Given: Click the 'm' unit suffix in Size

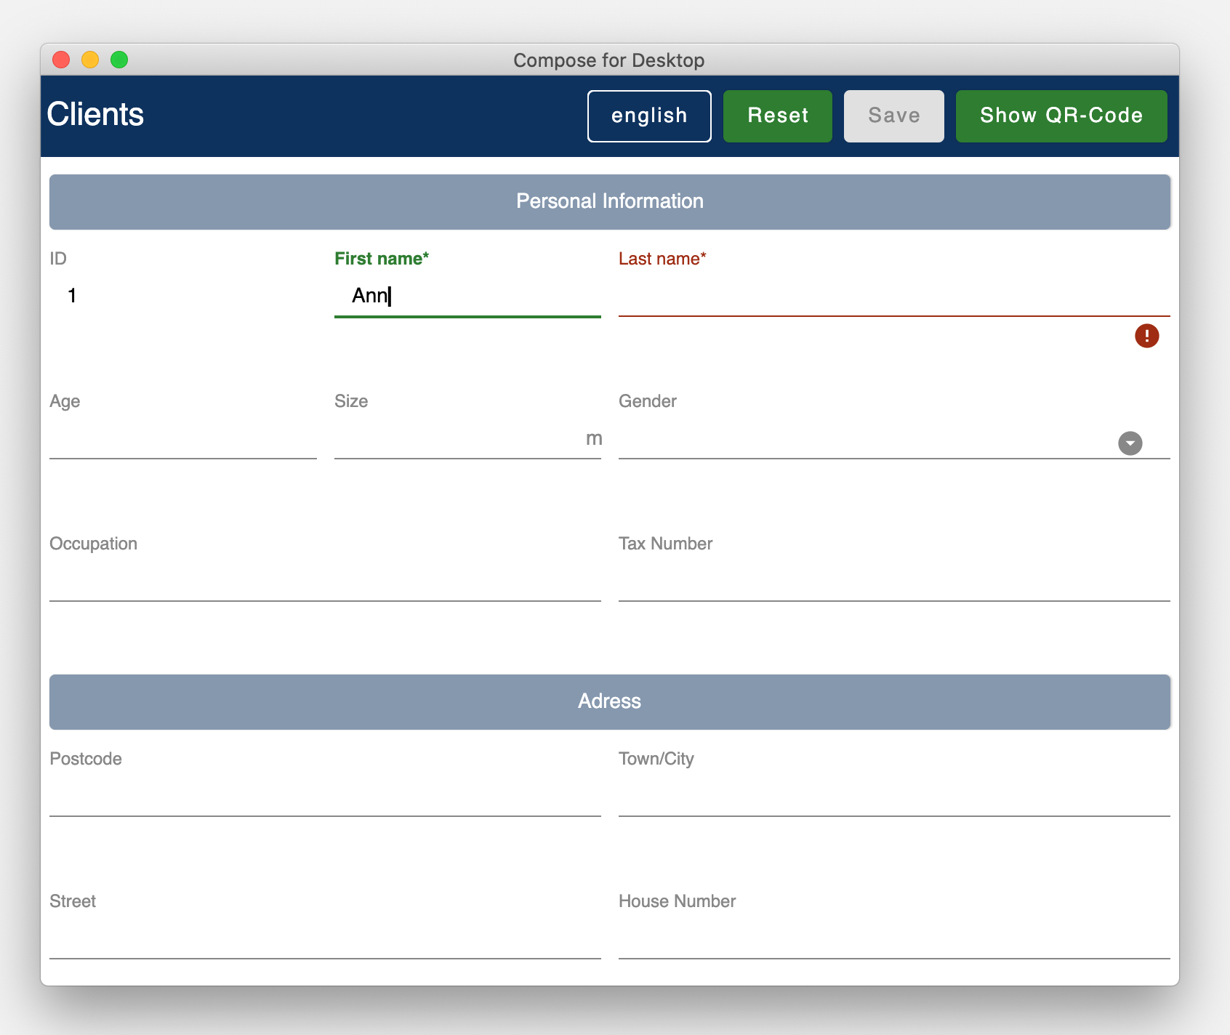Looking at the screenshot, I should (594, 438).
